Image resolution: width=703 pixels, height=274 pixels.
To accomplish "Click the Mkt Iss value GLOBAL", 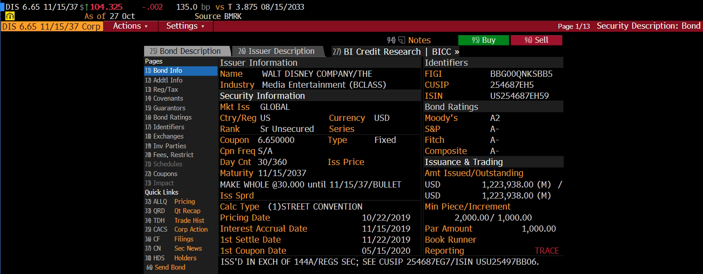I will [x=275, y=107].
